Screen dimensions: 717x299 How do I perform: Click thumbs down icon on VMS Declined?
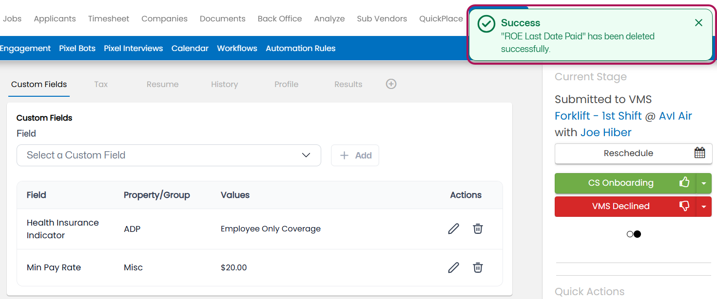tap(684, 206)
